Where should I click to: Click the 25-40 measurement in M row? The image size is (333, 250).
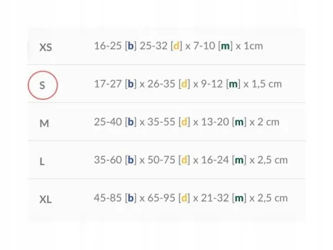108,122
